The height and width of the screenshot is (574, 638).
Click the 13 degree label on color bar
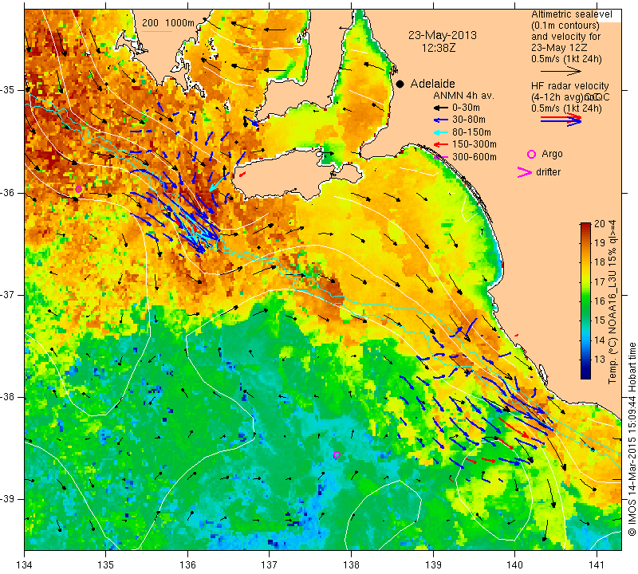(600, 359)
